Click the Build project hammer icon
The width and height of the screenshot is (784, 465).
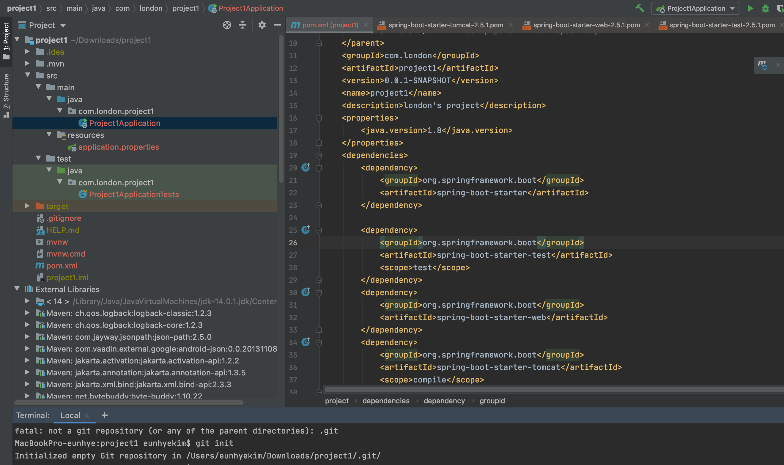tap(640, 8)
